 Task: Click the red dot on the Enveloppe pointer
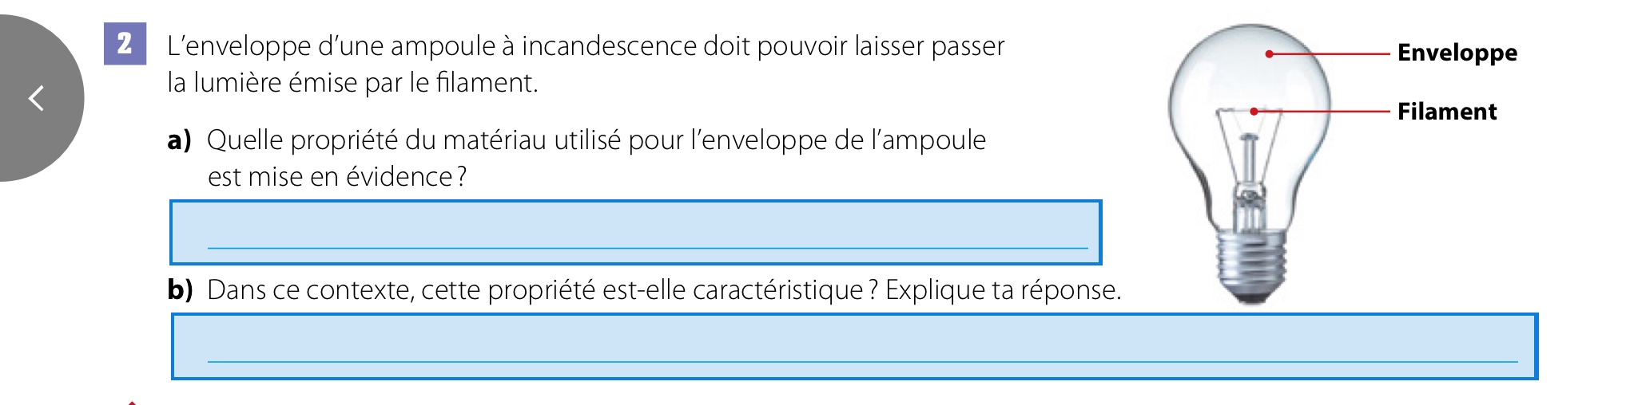pos(1269,53)
